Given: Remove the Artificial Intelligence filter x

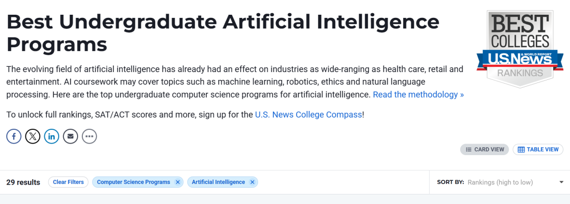Looking at the screenshot, I should pos(252,182).
